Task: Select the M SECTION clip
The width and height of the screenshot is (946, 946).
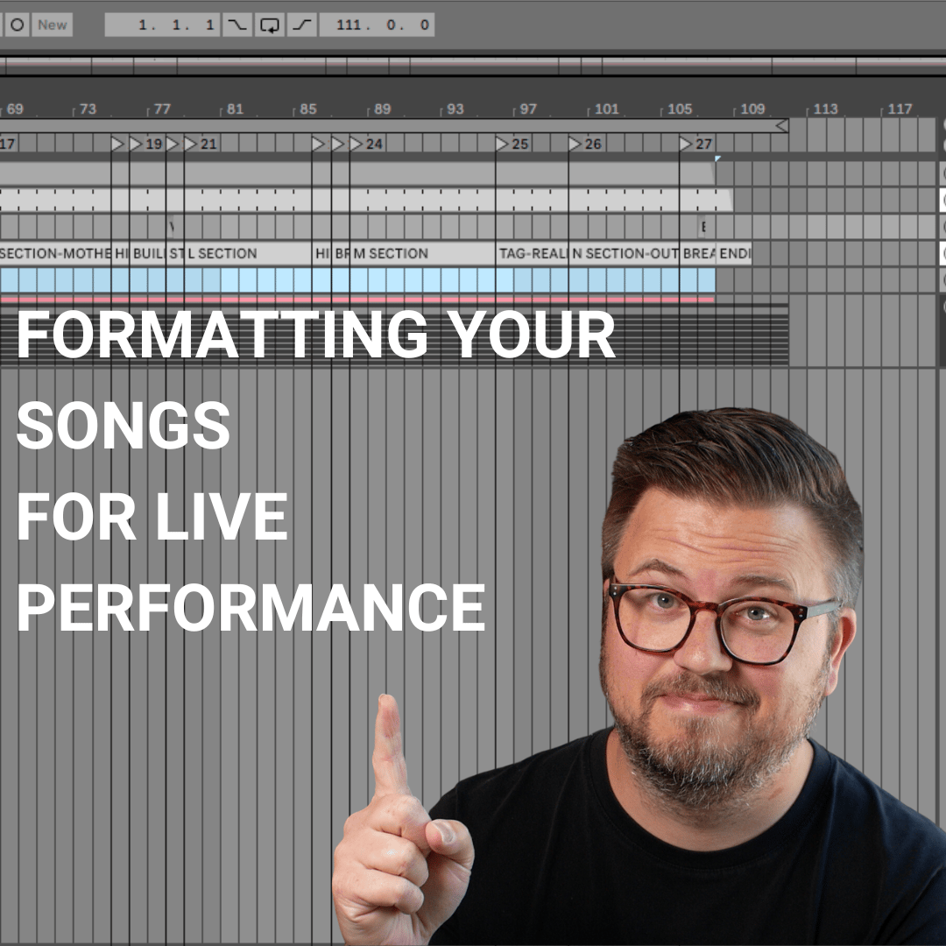Action: click(422, 253)
